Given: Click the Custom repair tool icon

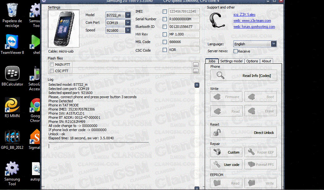Looking at the screenshot, I should click(217, 152).
